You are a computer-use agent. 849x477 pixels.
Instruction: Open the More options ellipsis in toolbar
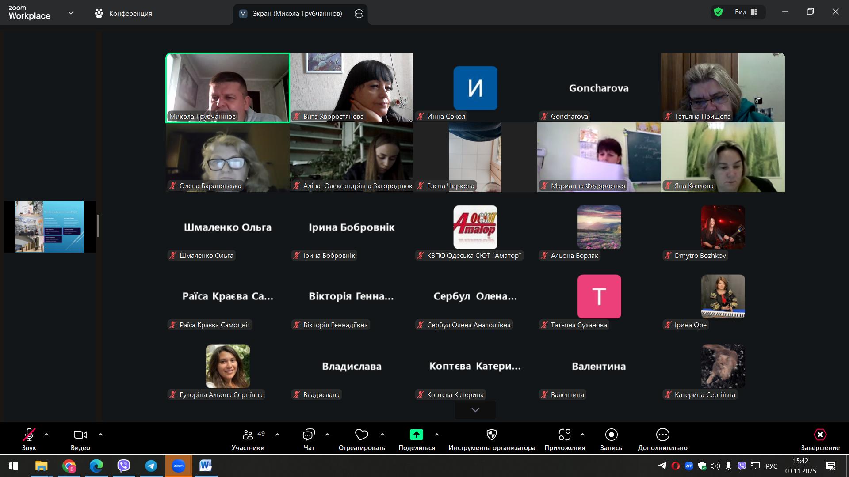click(662, 435)
